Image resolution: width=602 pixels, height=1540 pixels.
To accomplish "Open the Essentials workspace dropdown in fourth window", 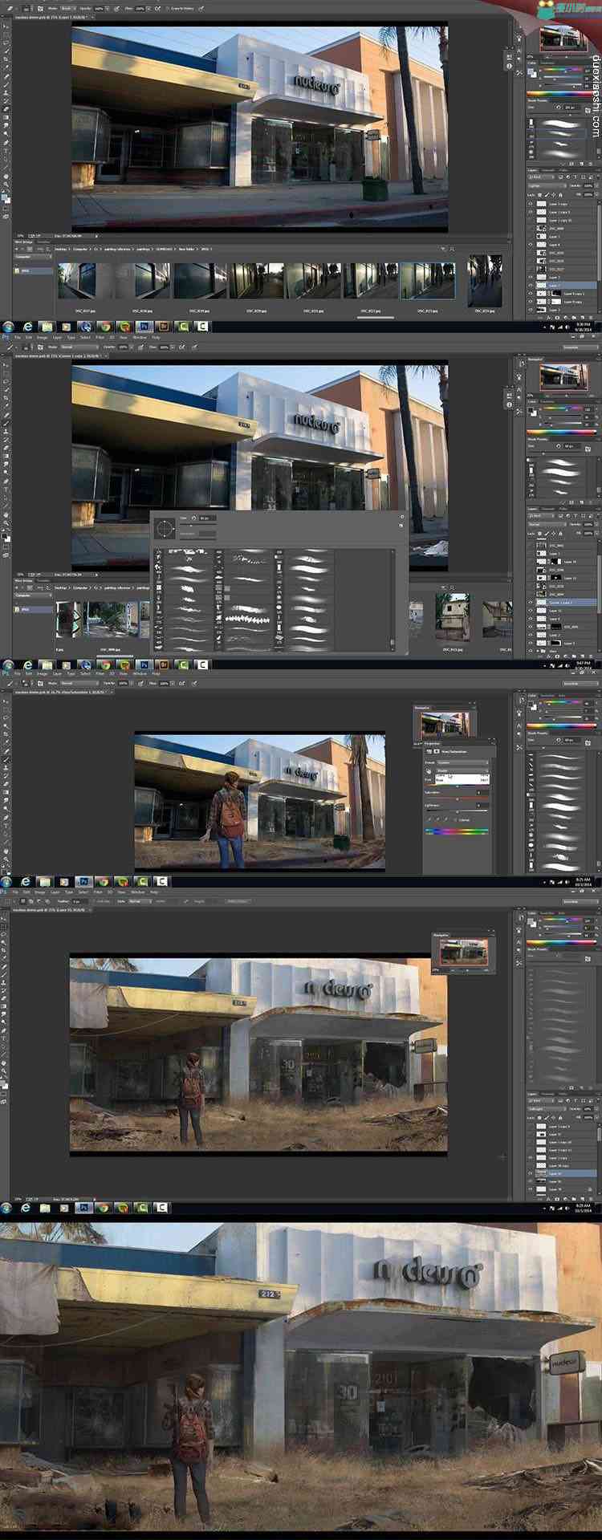I will 581,901.
